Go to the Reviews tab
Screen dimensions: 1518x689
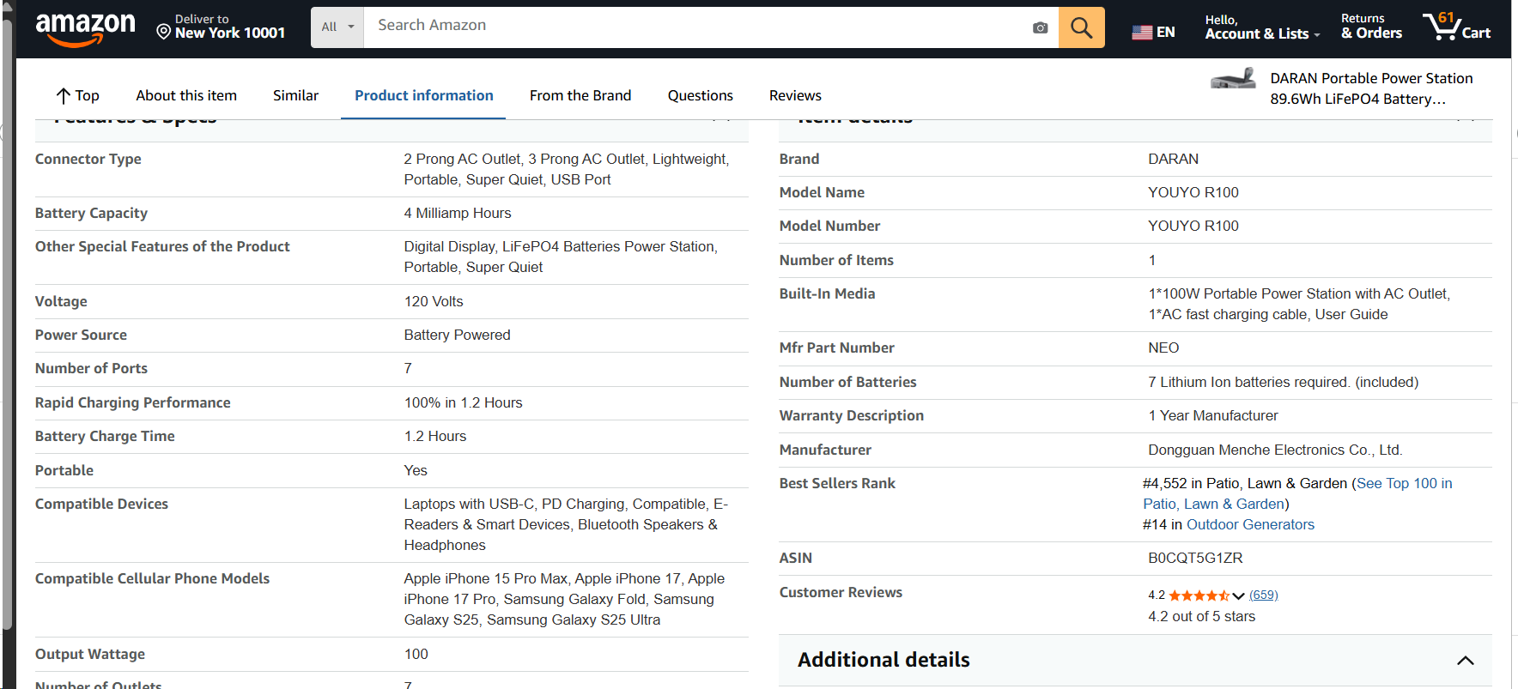pos(795,95)
